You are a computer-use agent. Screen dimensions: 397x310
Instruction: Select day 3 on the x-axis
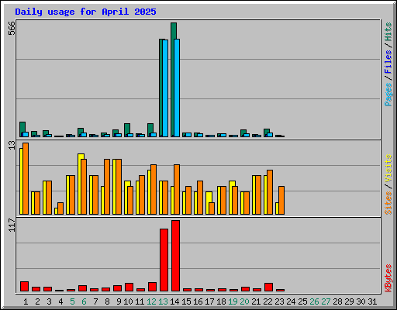[x=49, y=301]
